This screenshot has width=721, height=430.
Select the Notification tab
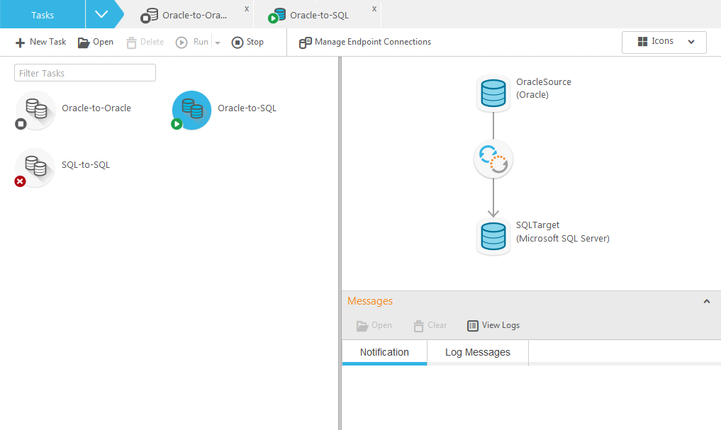coord(384,352)
